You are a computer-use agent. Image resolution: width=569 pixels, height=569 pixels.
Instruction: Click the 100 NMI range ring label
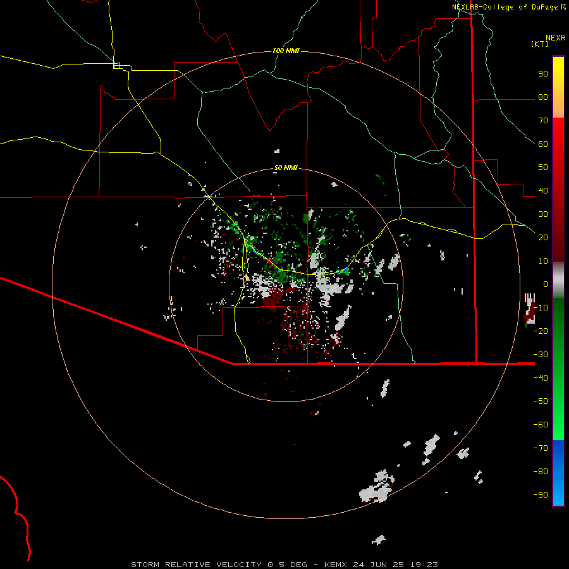[x=286, y=51]
